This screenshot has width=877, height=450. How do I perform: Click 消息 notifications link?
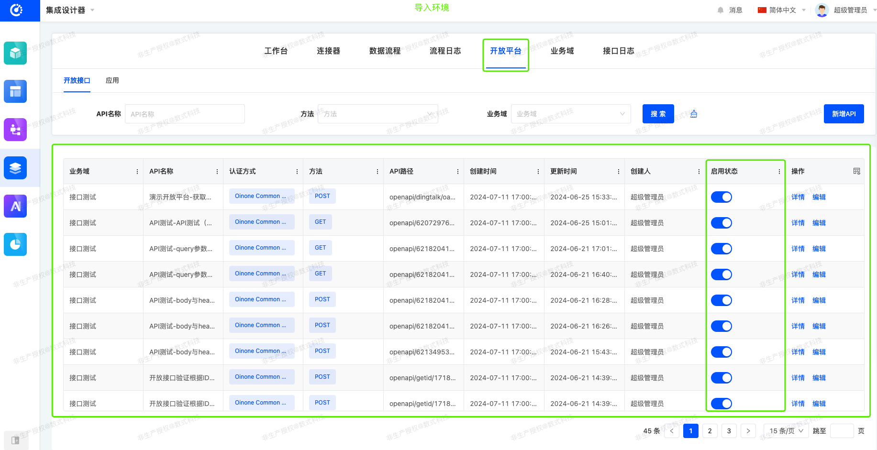[736, 10]
